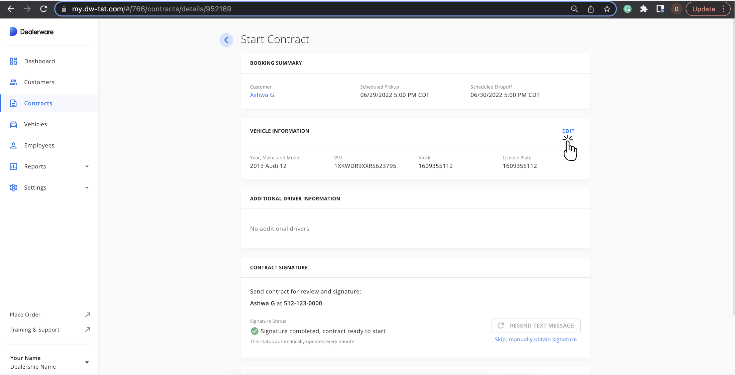
Task: Open the Reports menu item
Action: click(49, 166)
